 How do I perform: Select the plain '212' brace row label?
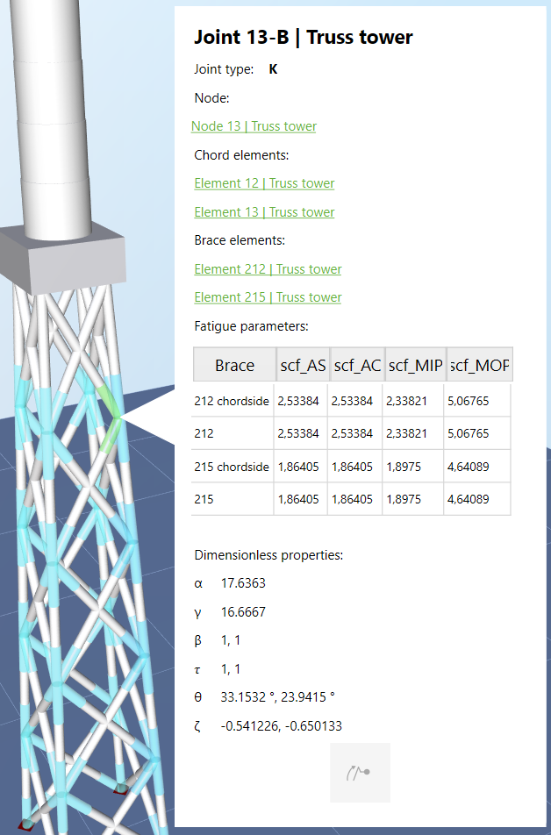tap(204, 433)
